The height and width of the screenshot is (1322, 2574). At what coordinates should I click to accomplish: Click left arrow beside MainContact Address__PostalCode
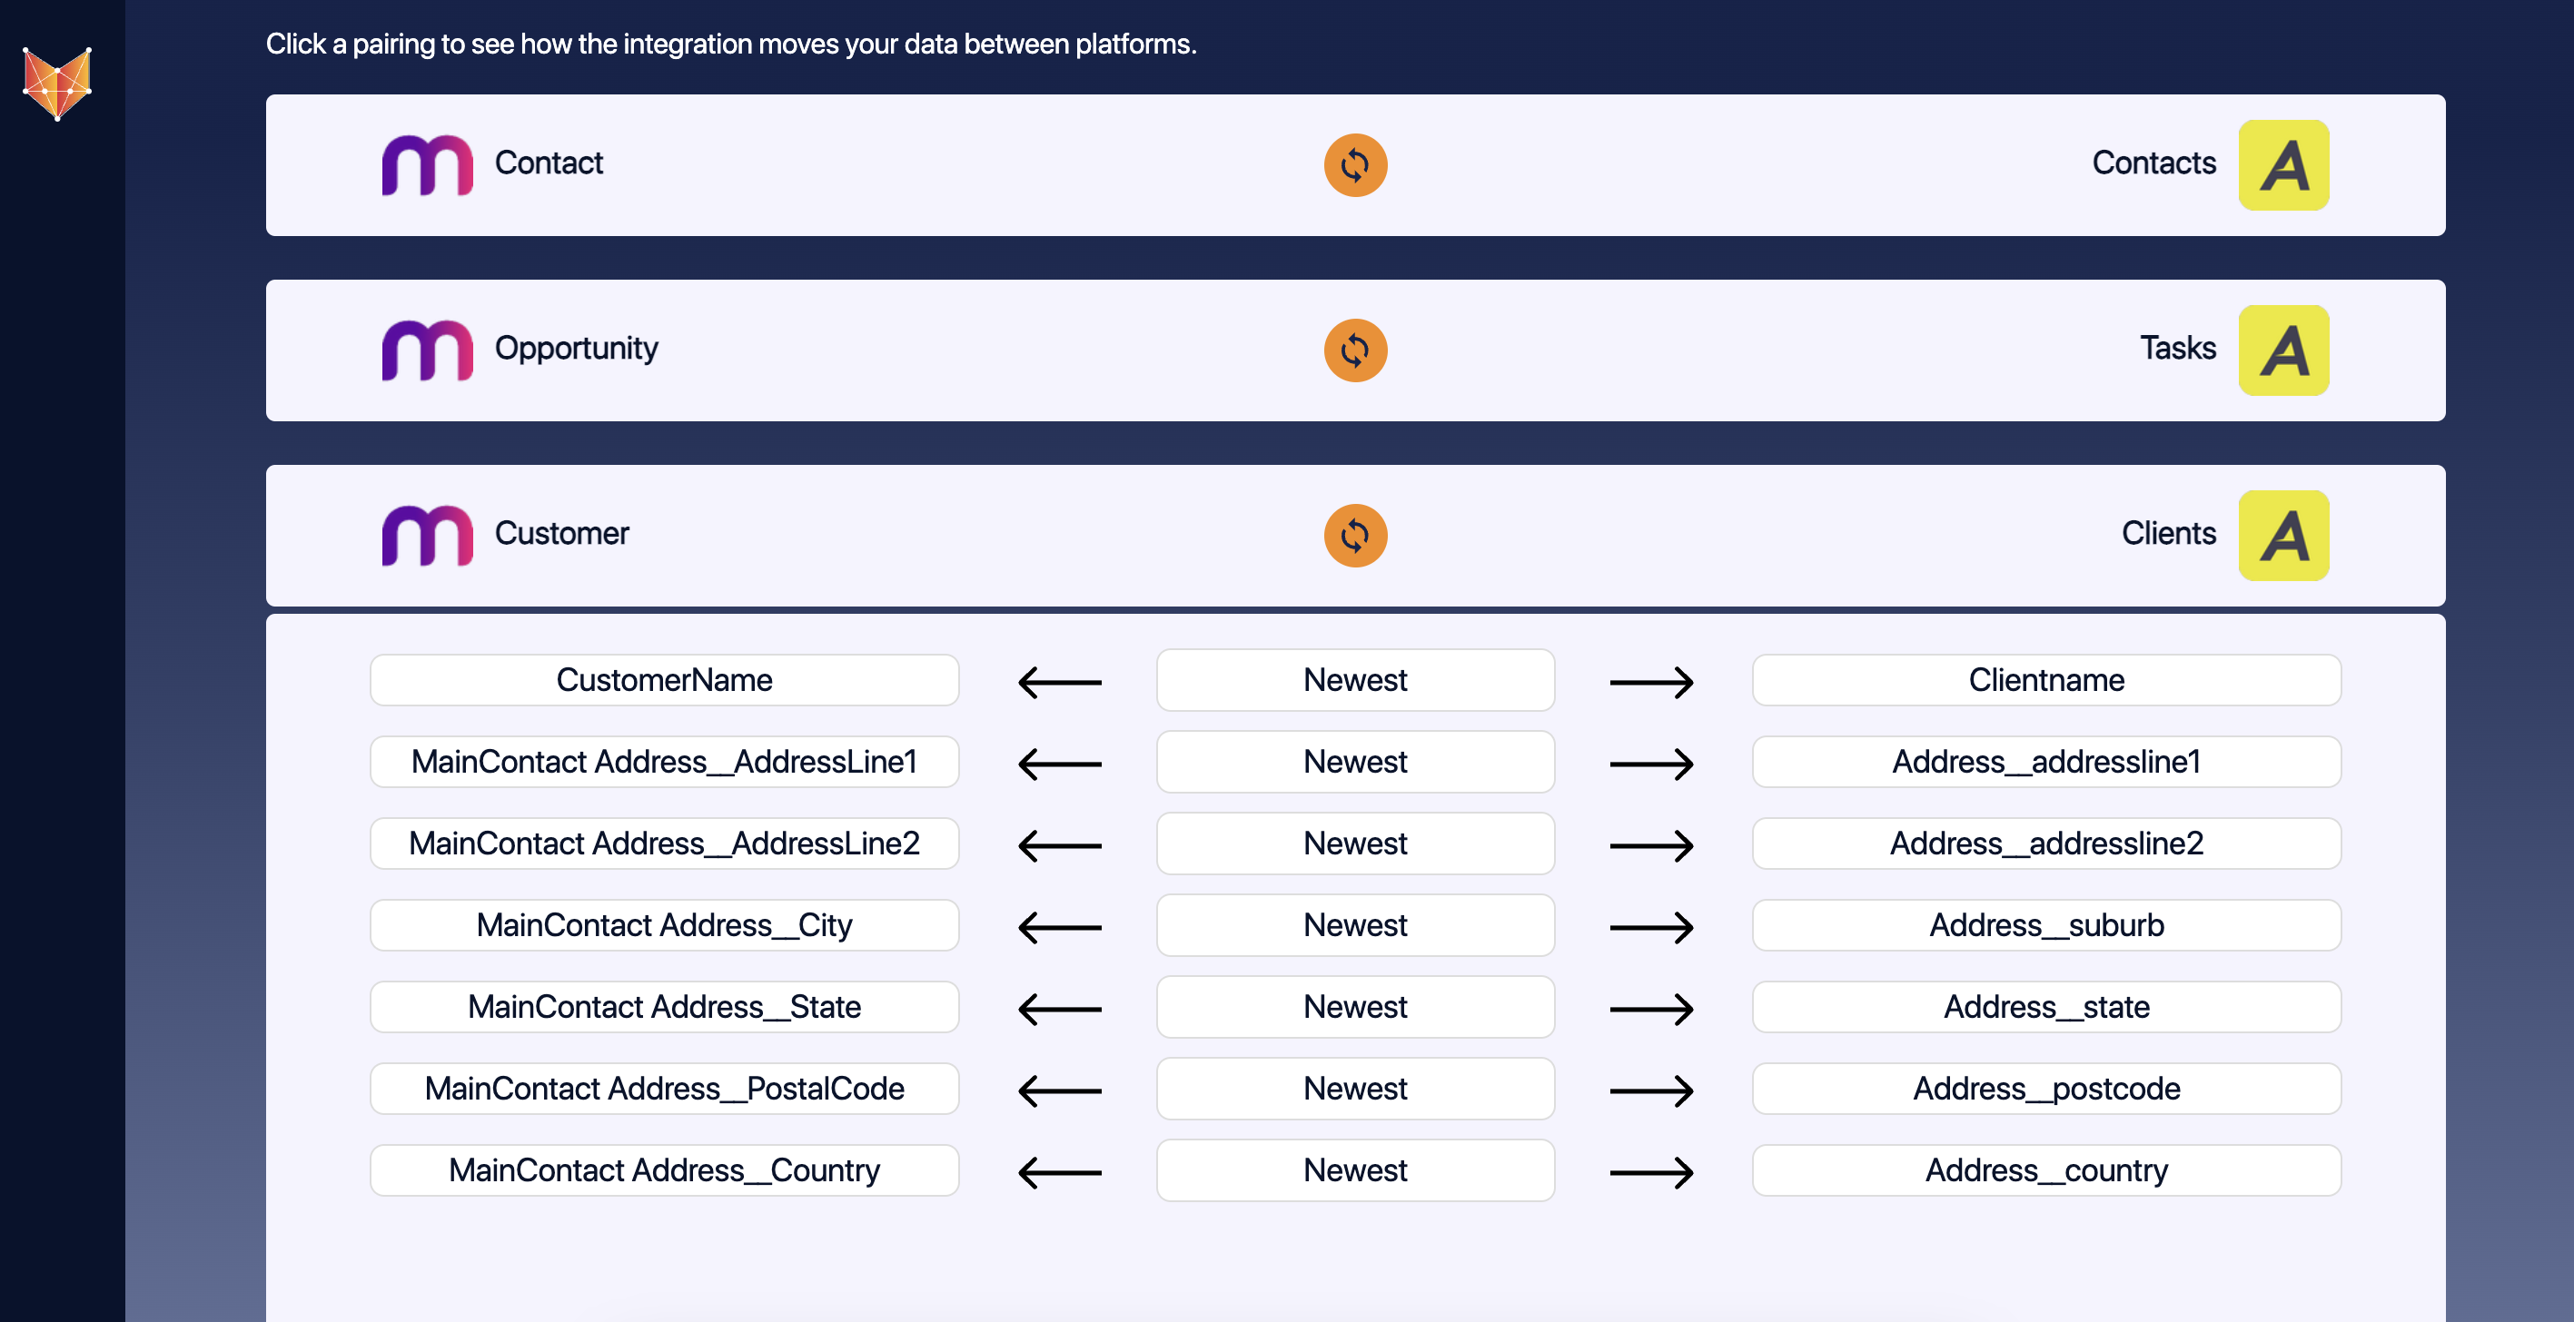(x=1059, y=1090)
